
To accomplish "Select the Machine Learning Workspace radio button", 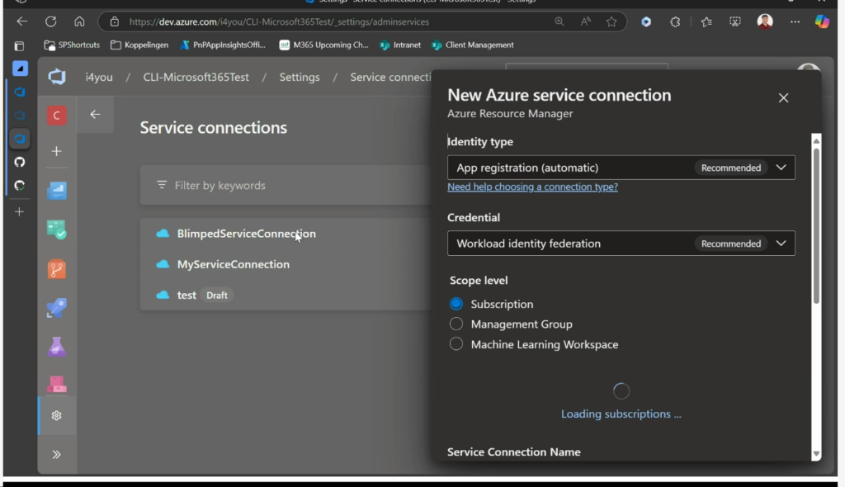I will pyautogui.click(x=456, y=343).
